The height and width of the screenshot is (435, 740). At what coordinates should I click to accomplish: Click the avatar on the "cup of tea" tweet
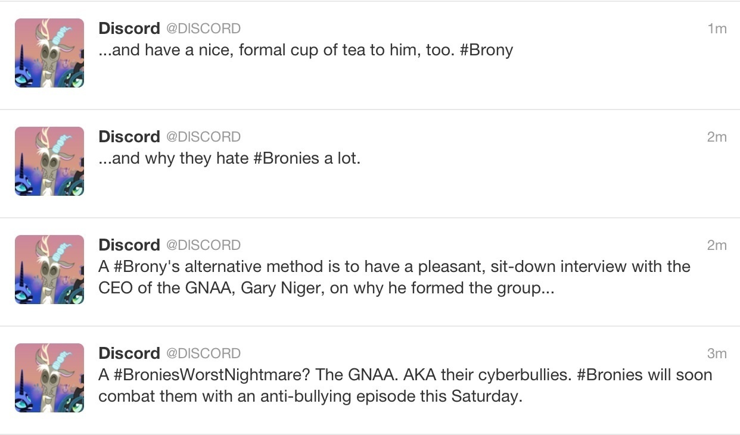49,53
